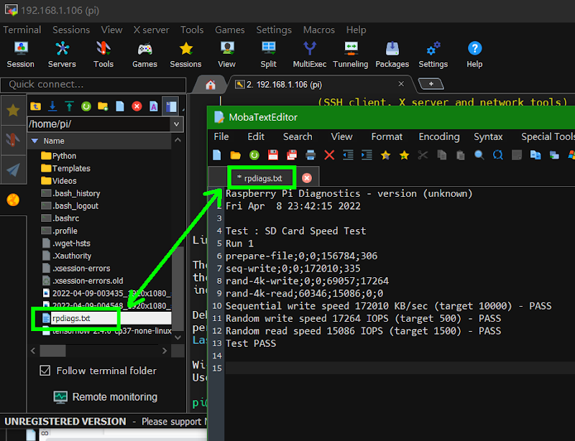Close the rpdiags.txt editor tab
The image size is (575, 441).
click(x=306, y=177)
